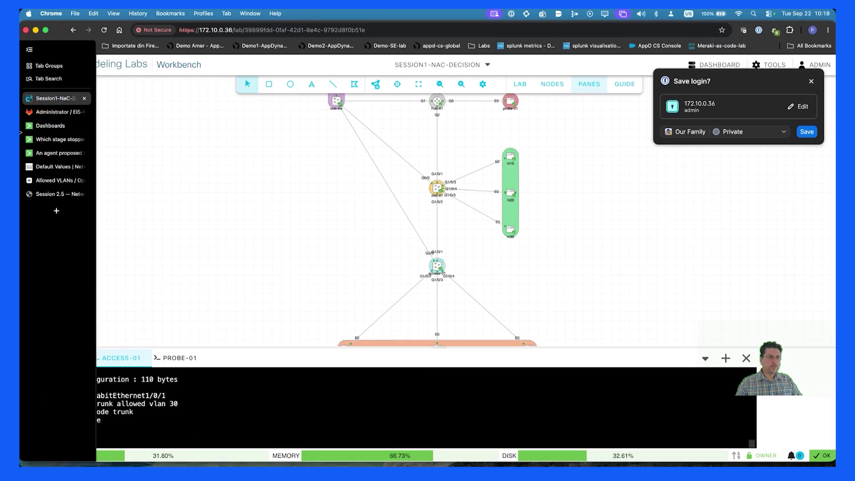
Task: Open the notifications bell icon
Action: pyautogui.click(x=791, y=456)
